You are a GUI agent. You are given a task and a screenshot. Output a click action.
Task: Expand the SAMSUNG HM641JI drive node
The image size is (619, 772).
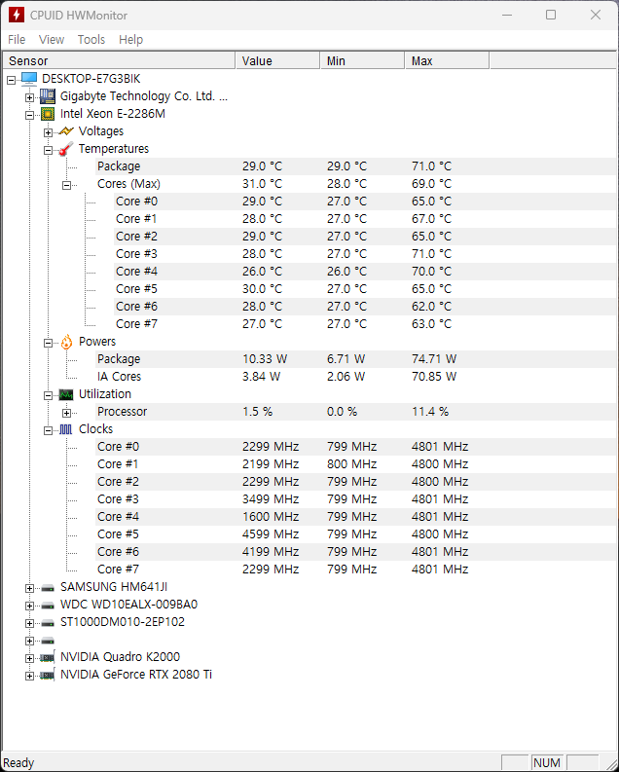click(x=29, y=588)
